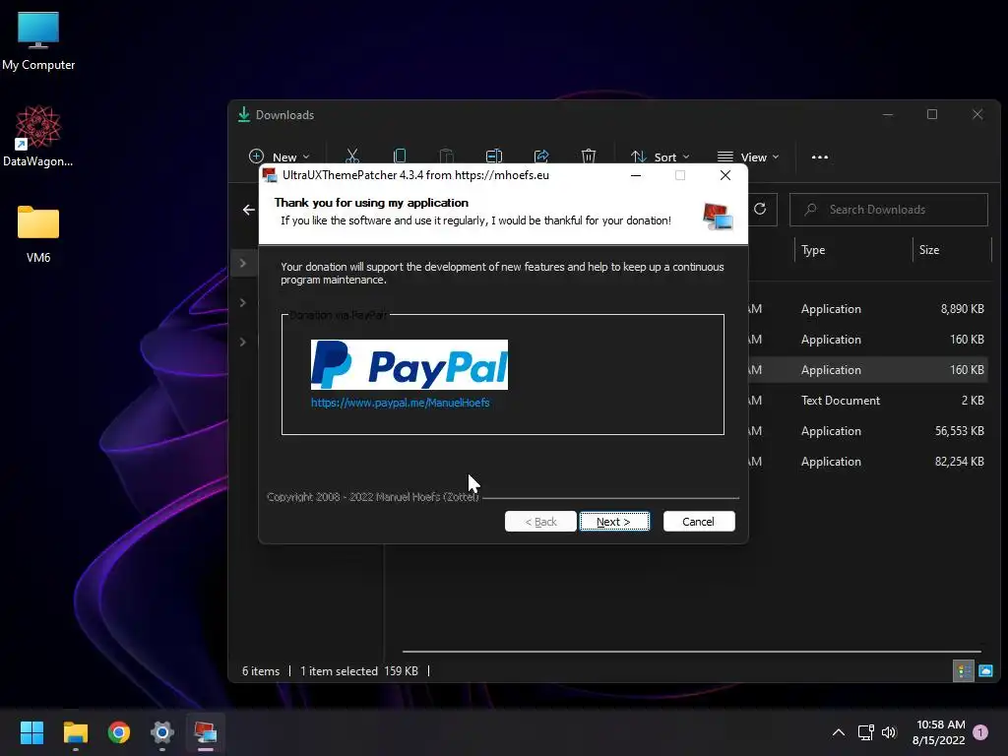This screenshot has width=1008, height=756.
Task: Switch to large thumbnails view icon in status bar
Action: (x=985, y=671)
